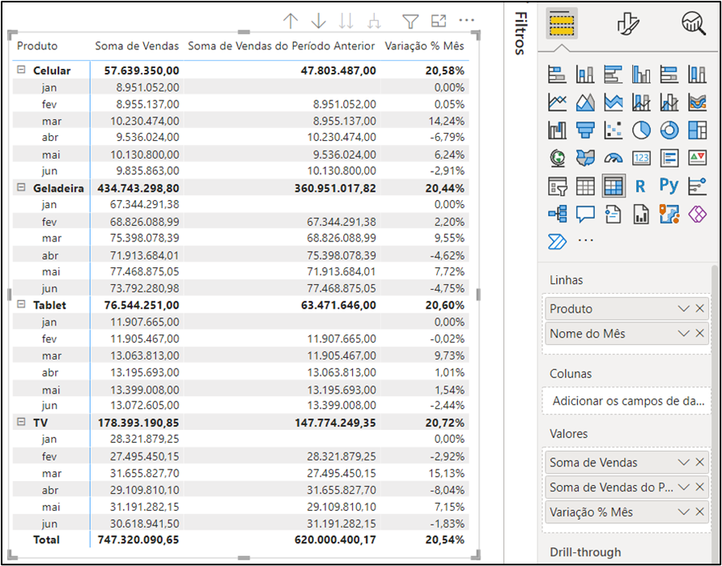Select the KPI visual
This screenshot has height=566, width=722.
[x=698, y=159]
